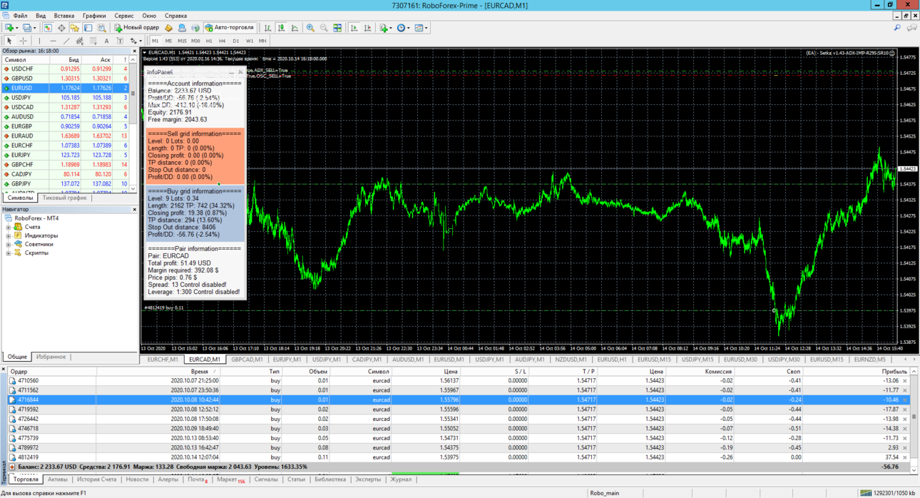Expand the Счета tree node
This screenshot has width=920, height=498.
9,227
